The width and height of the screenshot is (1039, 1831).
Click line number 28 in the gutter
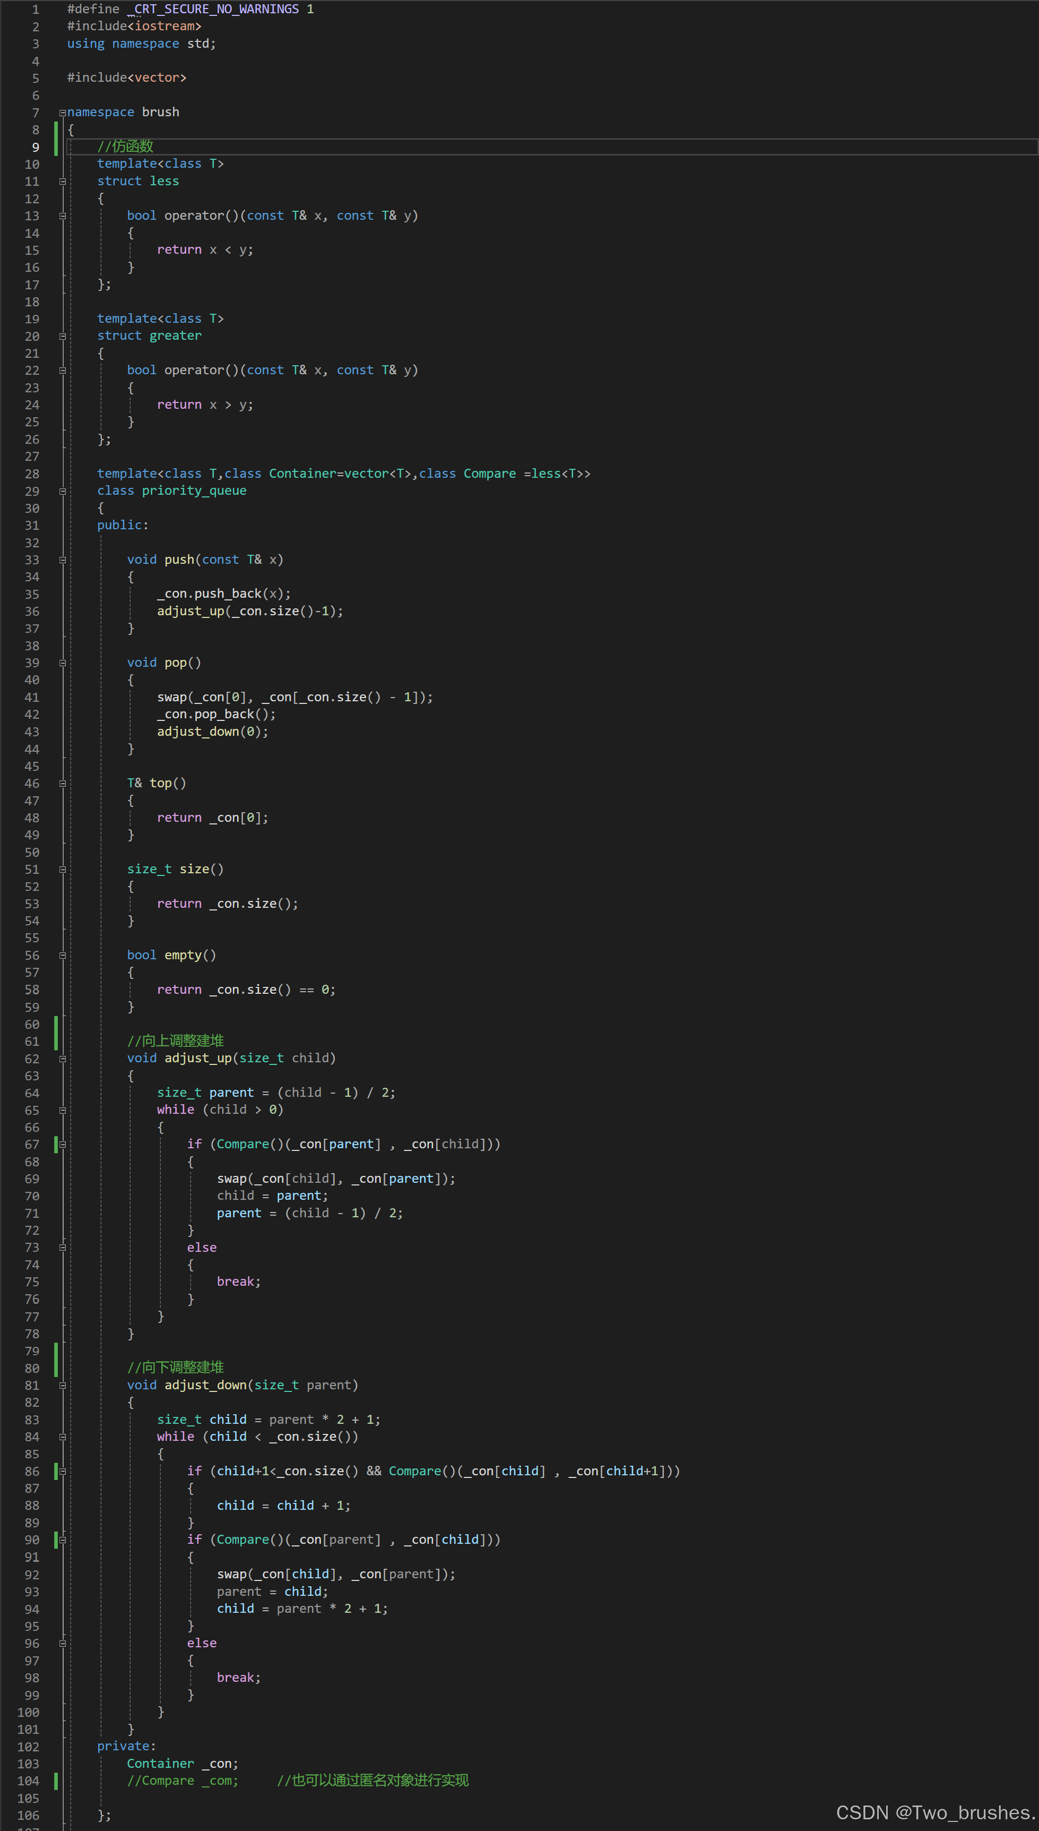pos(32,474)
